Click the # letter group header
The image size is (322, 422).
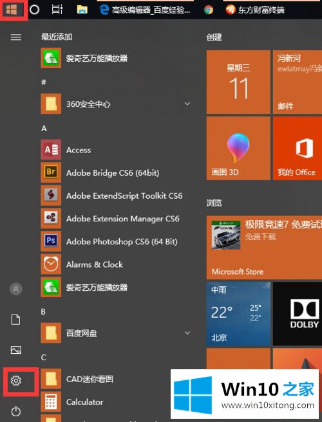(44, 82)
